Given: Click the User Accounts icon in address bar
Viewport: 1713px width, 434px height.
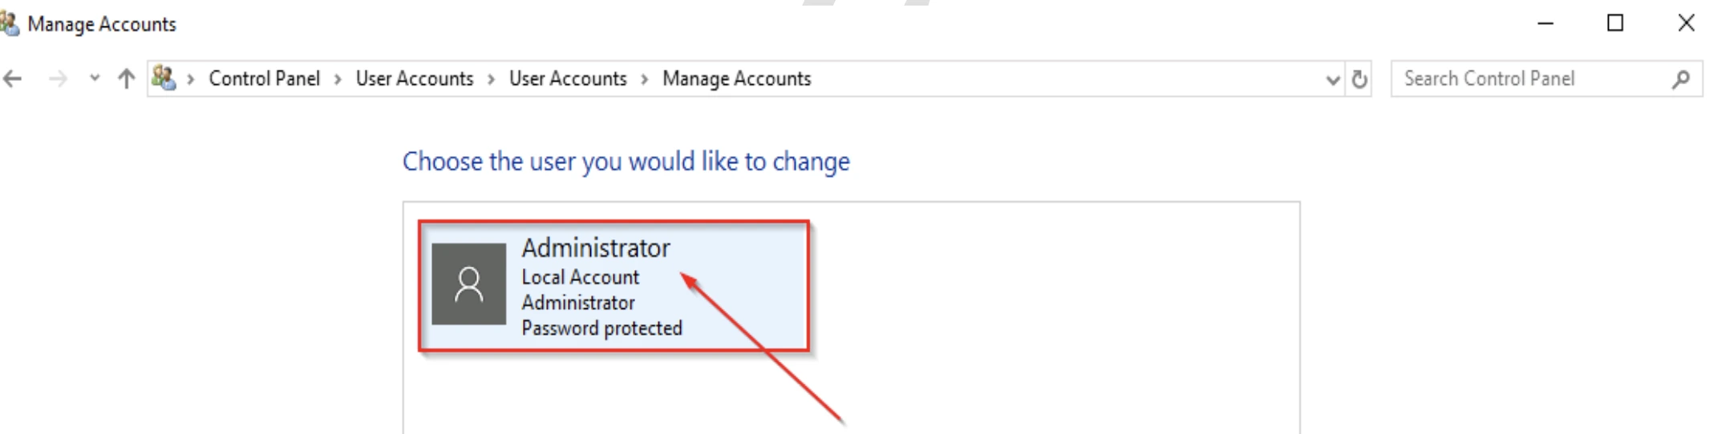Looking at the screenshot, I should 164,78.
